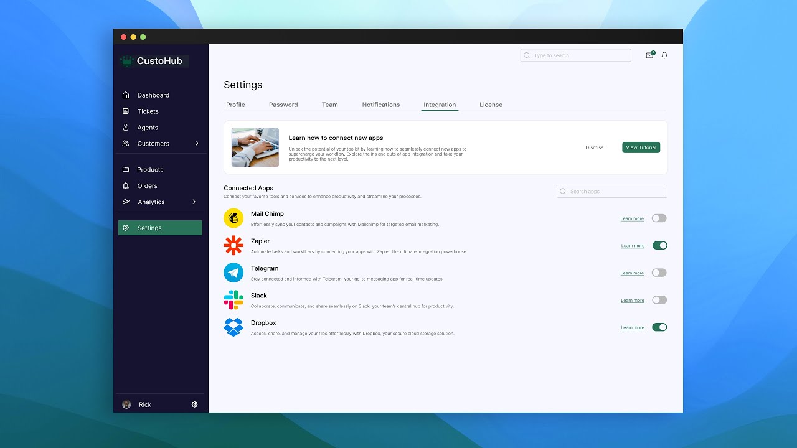Image resolution: width=797 pixels, height=448 pixels.
Task: Switch to the Password tab
Action: tap(283, 105)
